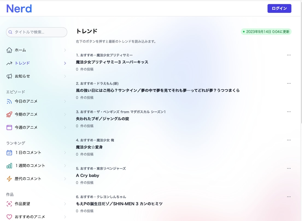This screenshot has width=302, height=221.
Task: Open more options for 魔法少女プリティサミー3 entry
Action: (289, 55)
